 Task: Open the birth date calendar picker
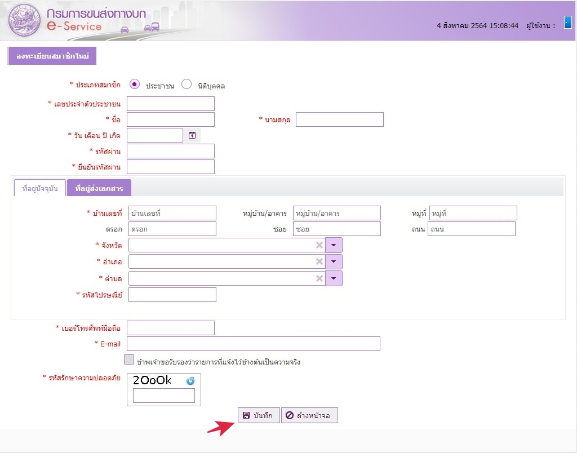(x=192, y=135)
